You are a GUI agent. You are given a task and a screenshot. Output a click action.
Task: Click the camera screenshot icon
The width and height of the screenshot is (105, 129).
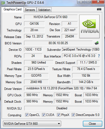[99, 9]
